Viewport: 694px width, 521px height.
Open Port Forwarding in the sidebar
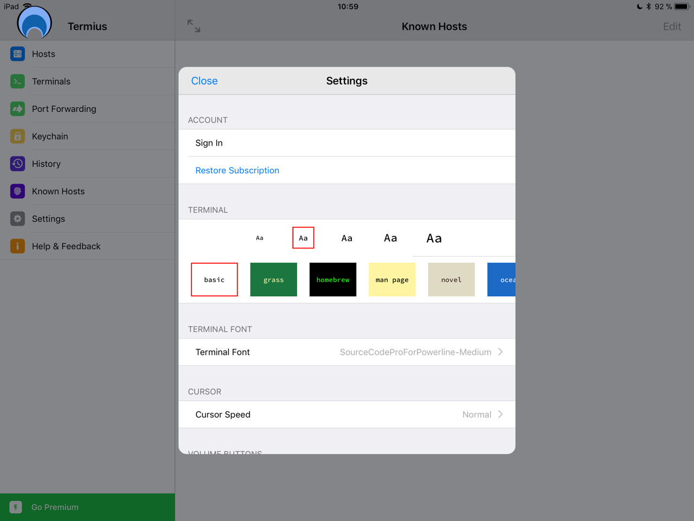(87, 109)
